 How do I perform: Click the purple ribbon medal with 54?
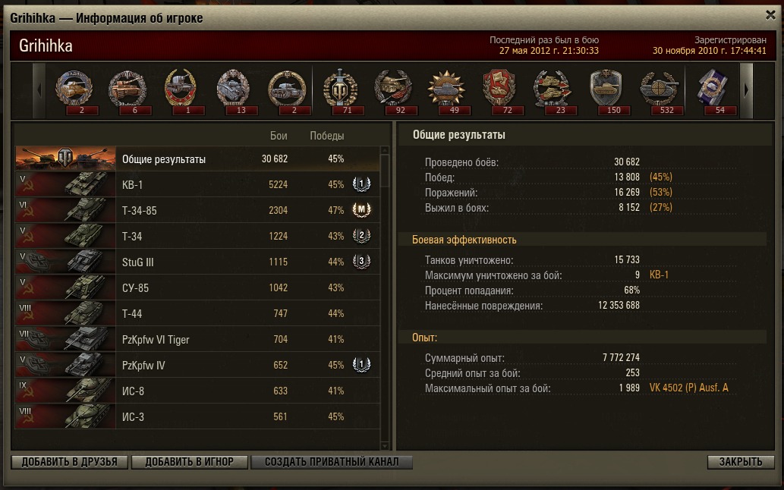[x=713, y=90]
